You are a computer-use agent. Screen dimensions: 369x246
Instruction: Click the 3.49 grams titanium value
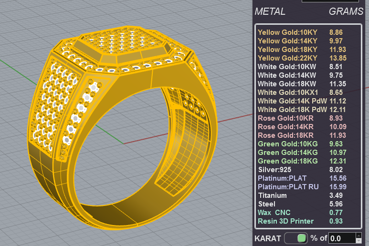pos(336,195)
